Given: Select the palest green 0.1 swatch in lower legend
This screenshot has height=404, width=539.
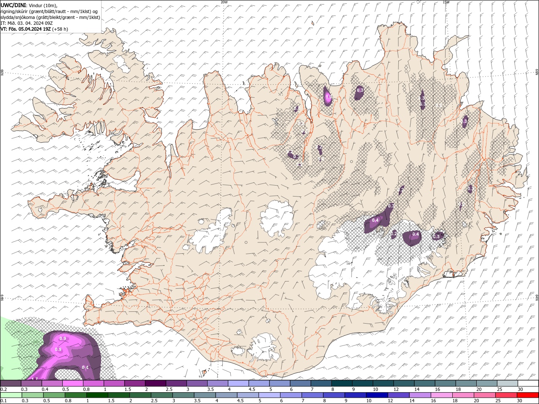Looking at the screenshot, I should click(11, 395).
